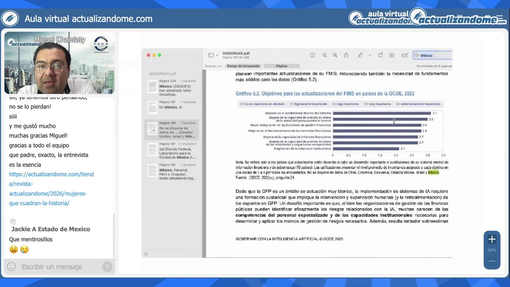Click the 'y me gustó mucho' chat message
This screenshot has width=510, height=287.
pos(32,126)
